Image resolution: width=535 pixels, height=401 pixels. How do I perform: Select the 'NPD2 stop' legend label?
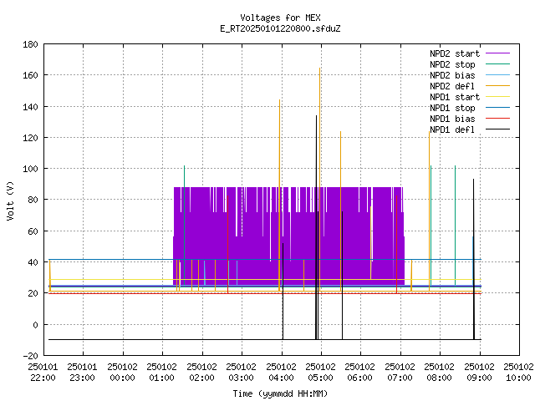[x=452, y=64]
